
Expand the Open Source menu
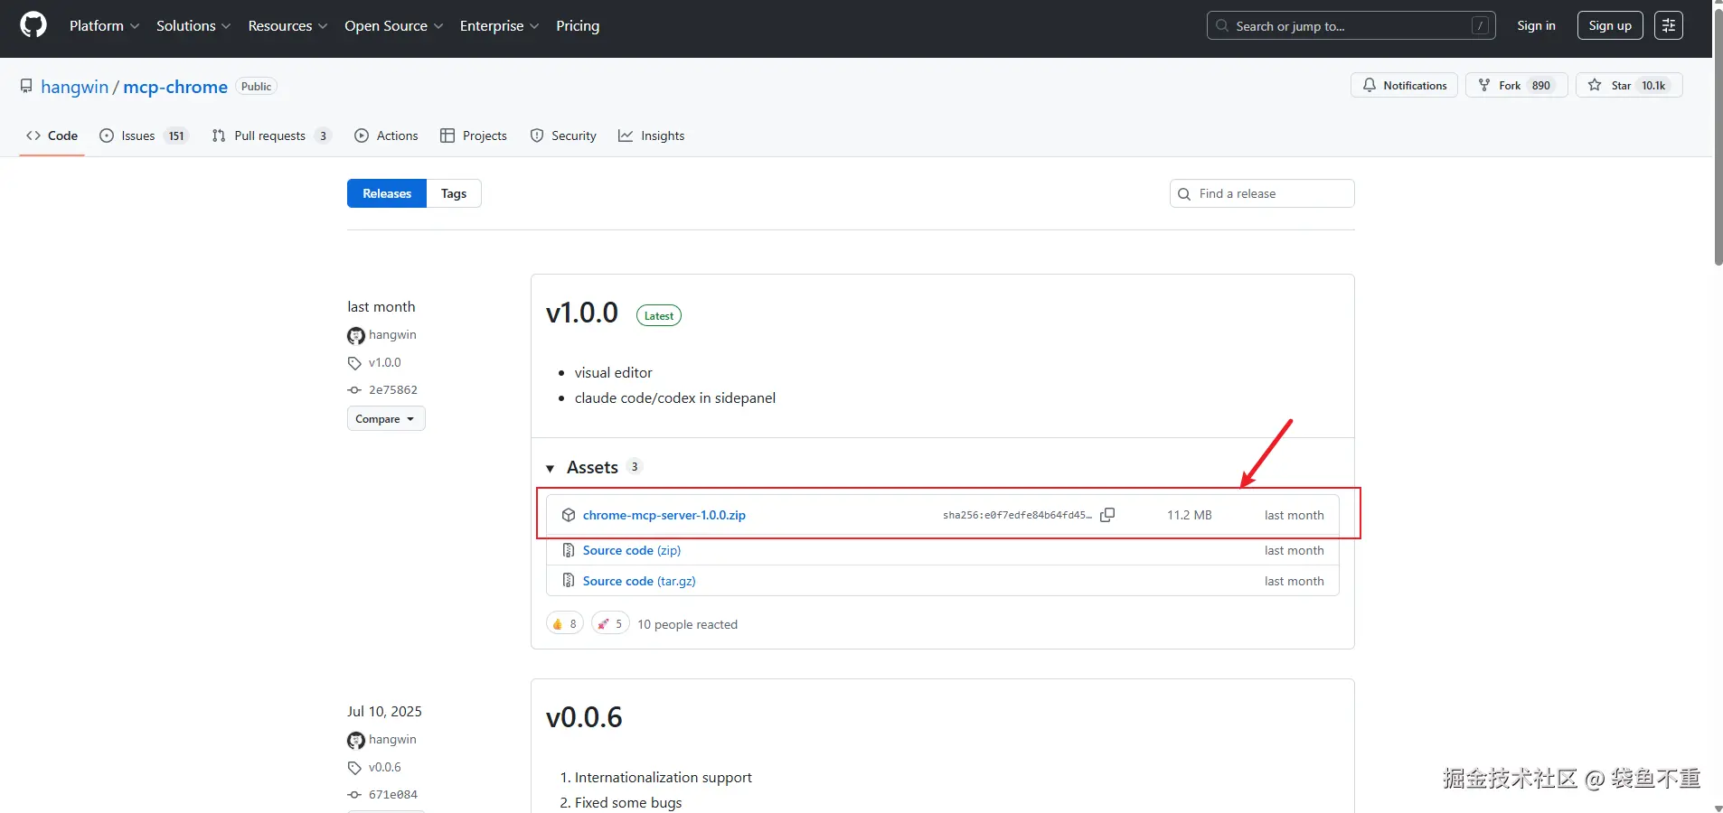coord(393,25)
